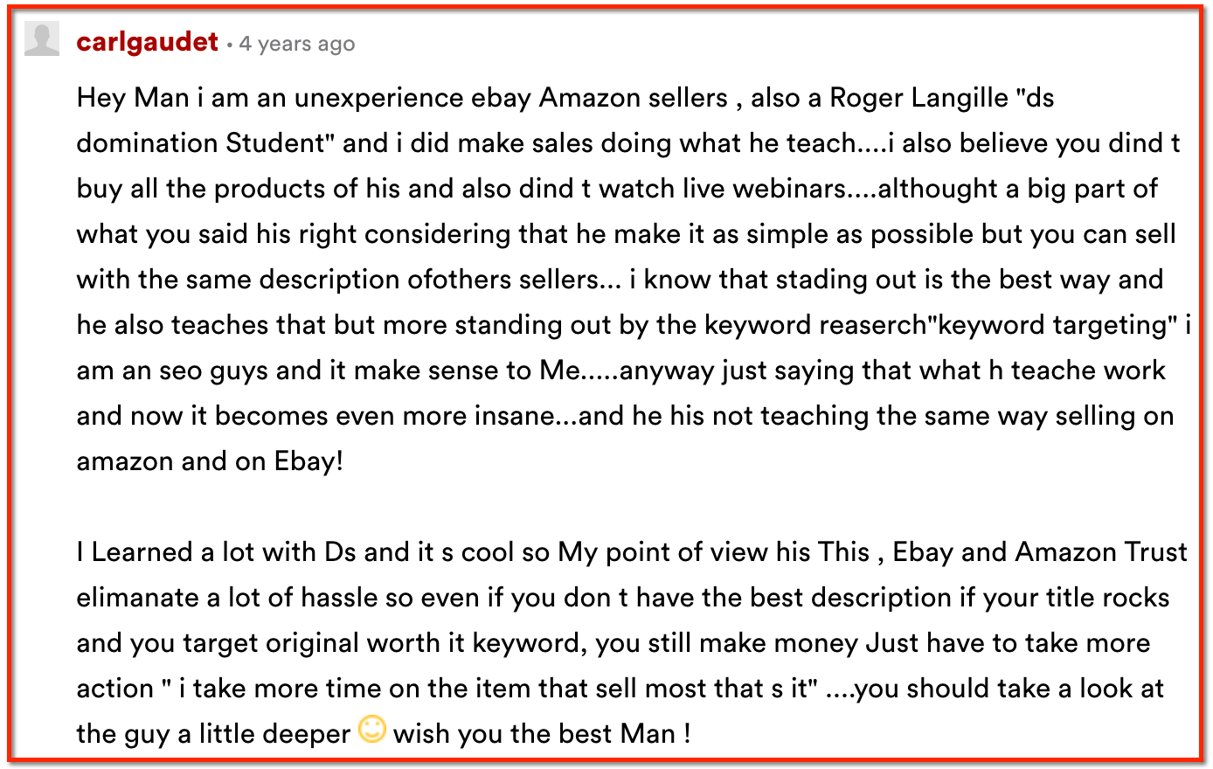This screenshot has width=1213, height=769.
Task: Click the '4 years ago' comment timestamp
Action: tap(297, 44)
